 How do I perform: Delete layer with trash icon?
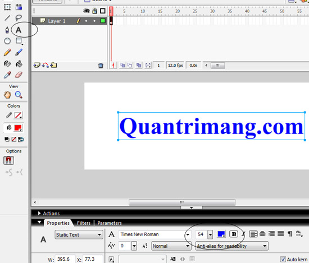pos(101,65)
